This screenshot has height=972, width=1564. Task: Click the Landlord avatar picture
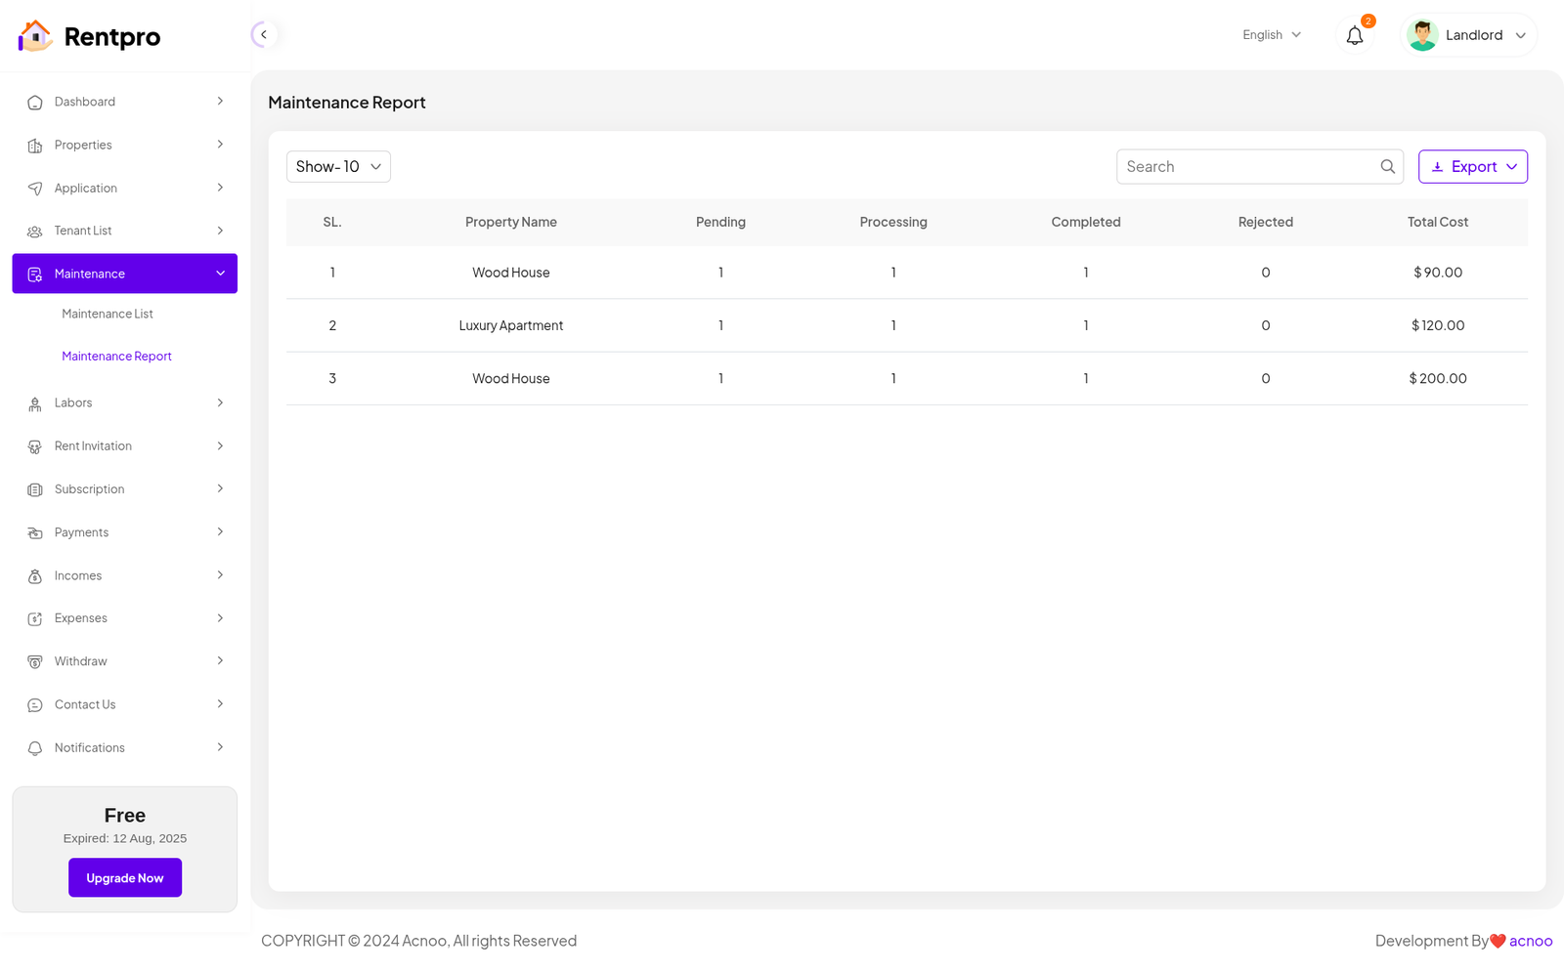[1422, 36]
